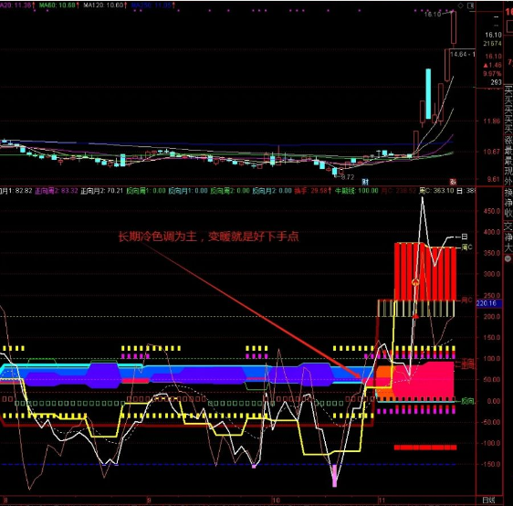
Task: Click the 周C line label in the indicator pane
Action: coord(466,248)
